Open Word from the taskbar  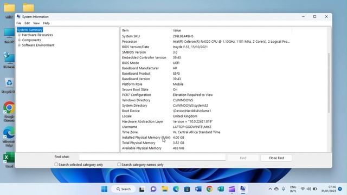coord(198,189)
